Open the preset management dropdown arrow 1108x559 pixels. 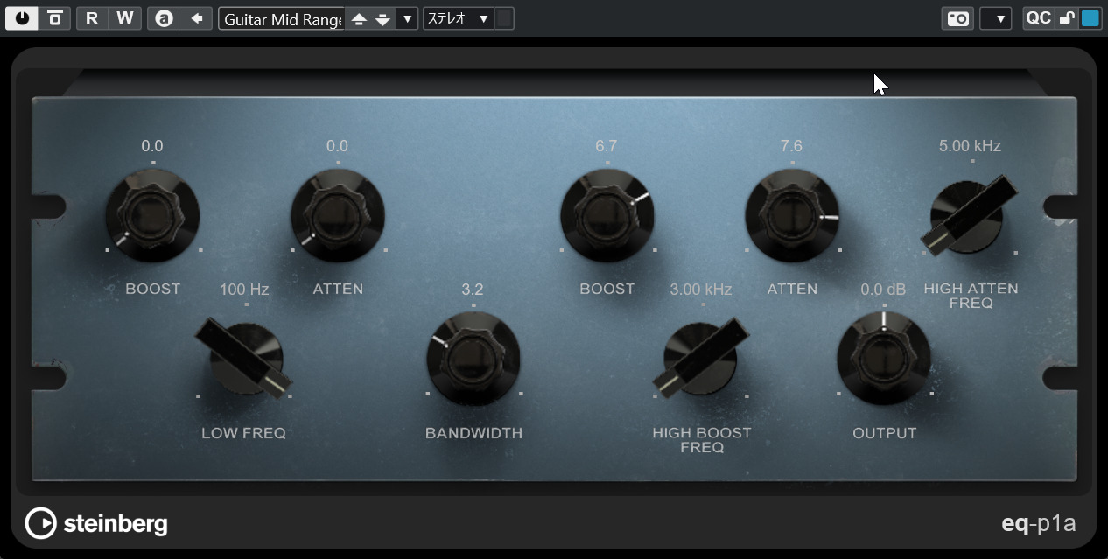[406, 19]
